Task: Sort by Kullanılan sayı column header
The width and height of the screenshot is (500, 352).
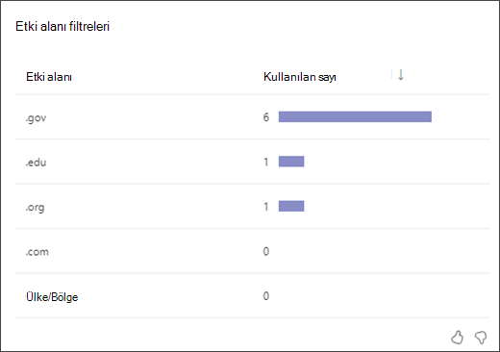Action: tap(300, 77)
